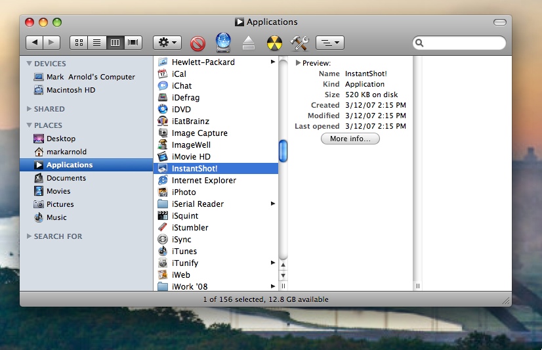Open Desktop in the sidebar
Image resolution: width=542 pixels, height=350 pixels.
(x=86, y=139)
